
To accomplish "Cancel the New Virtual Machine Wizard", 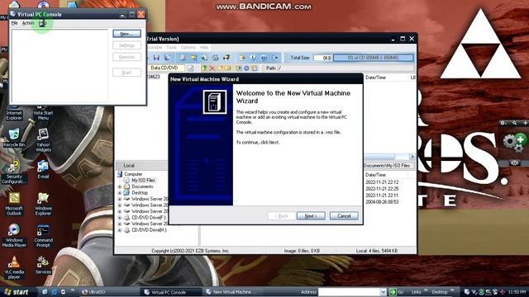I will [344, 216].
